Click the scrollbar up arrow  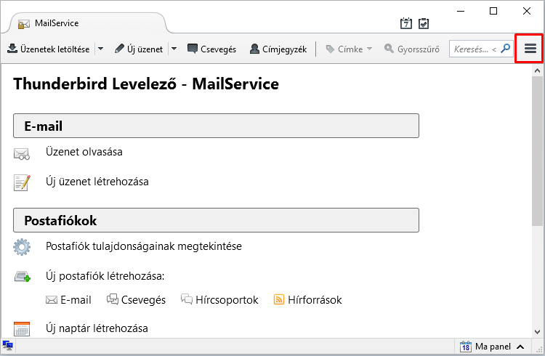(537, 70)
